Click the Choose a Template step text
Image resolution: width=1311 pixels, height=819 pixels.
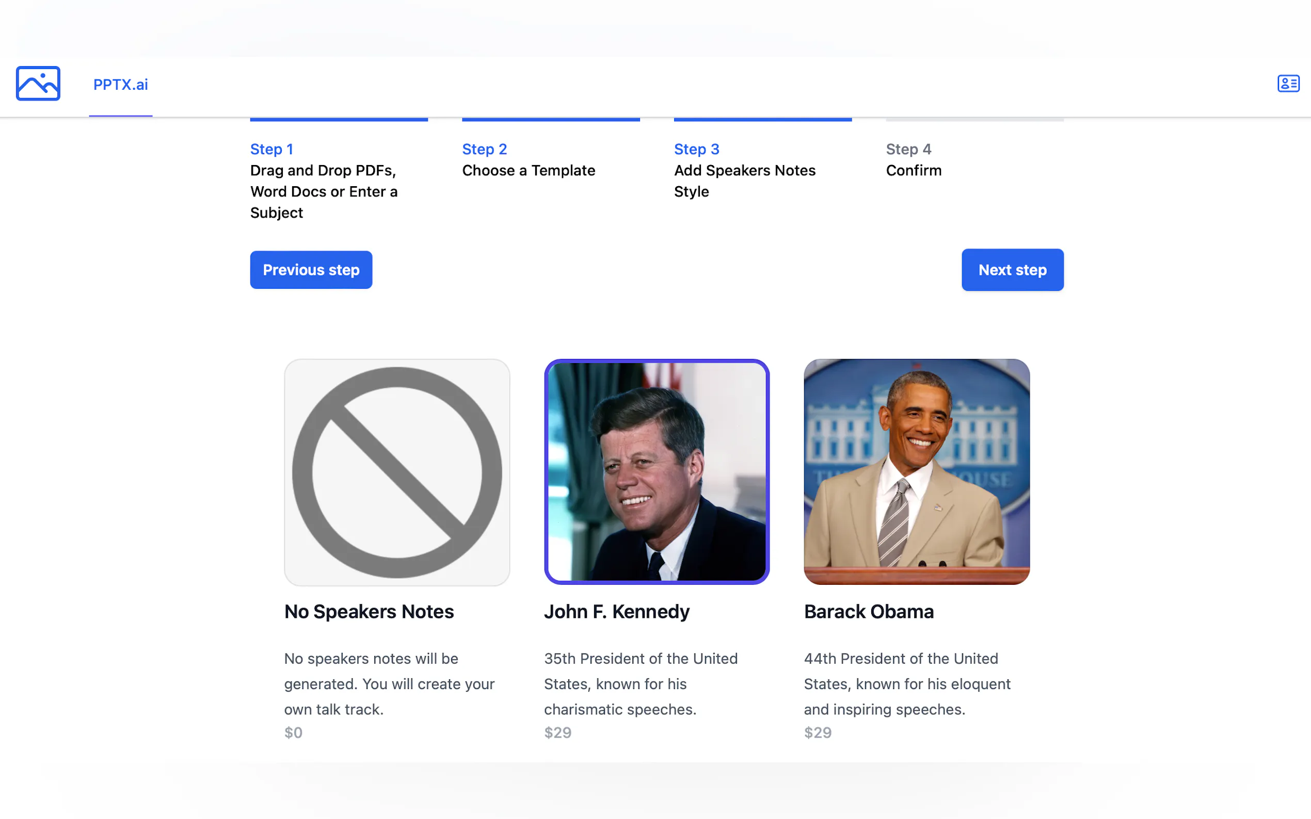529,171
